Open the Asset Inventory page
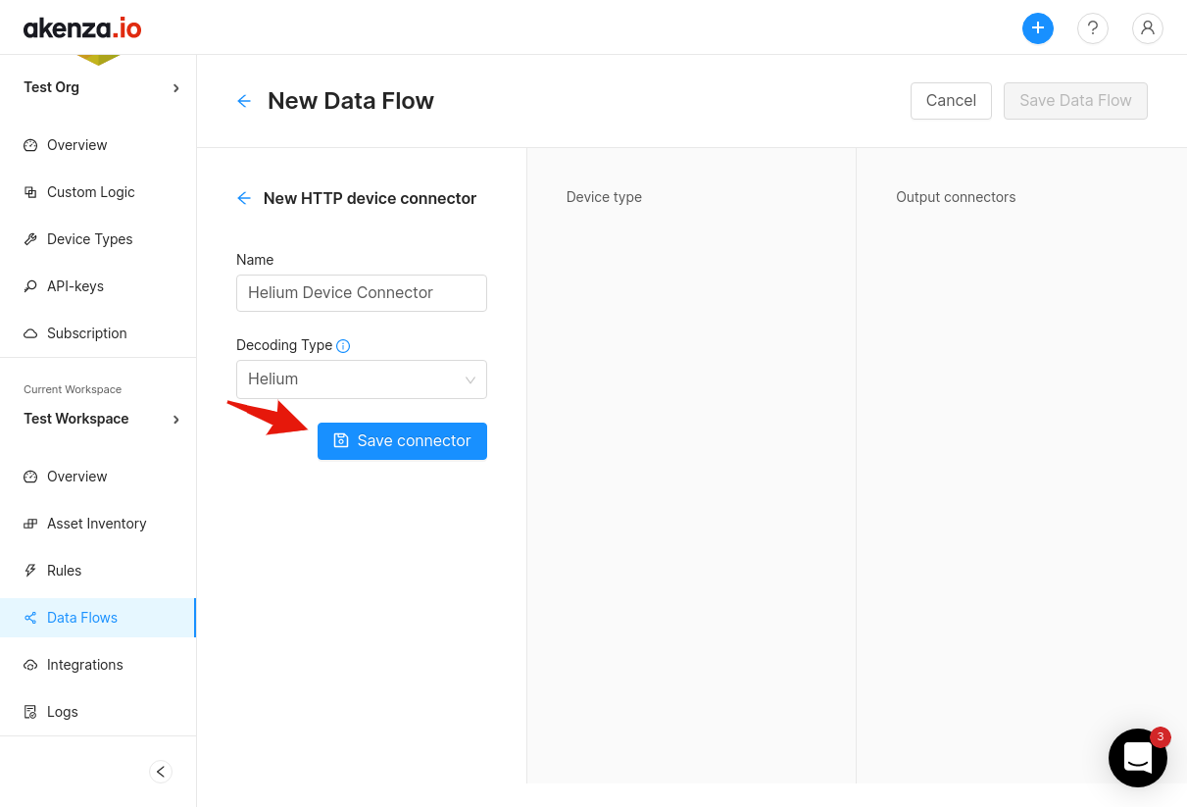The height and width of the screenshot is (807, 1187). [x=96, y=524]
